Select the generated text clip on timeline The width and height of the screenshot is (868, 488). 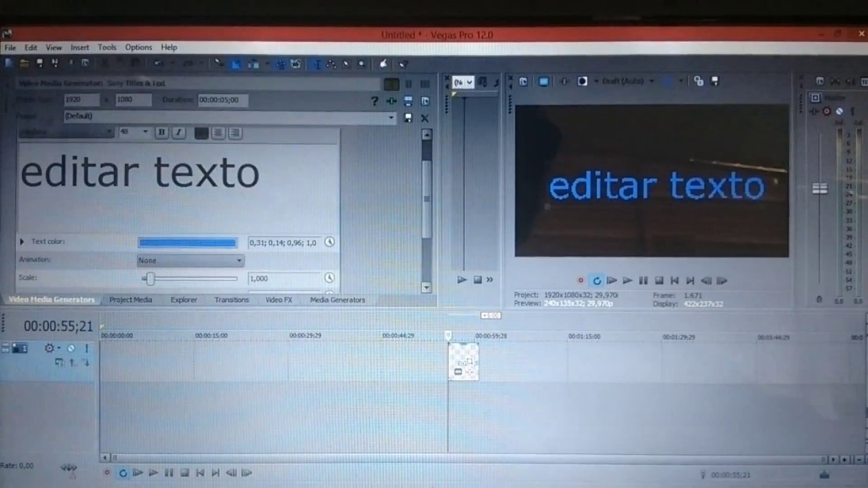coord(463,361)
